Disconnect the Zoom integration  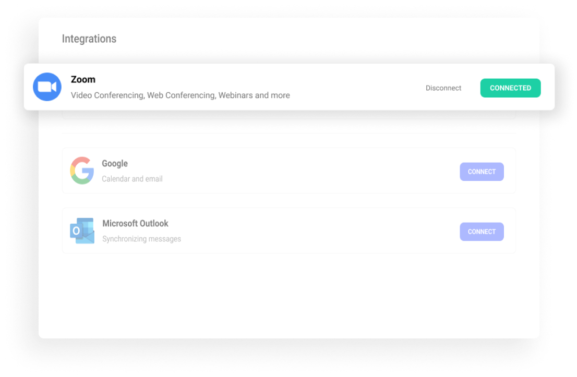[443, 88]
